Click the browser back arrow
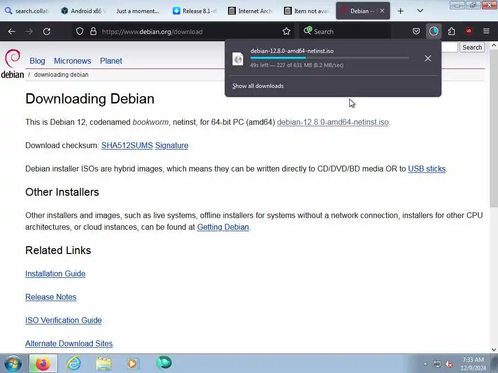Viewport: 498px width, 373px height. [x=12, y=32]
